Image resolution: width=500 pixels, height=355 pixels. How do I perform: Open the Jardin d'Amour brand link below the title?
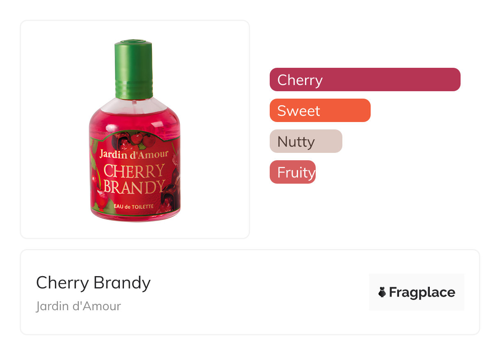pos(78,306)
